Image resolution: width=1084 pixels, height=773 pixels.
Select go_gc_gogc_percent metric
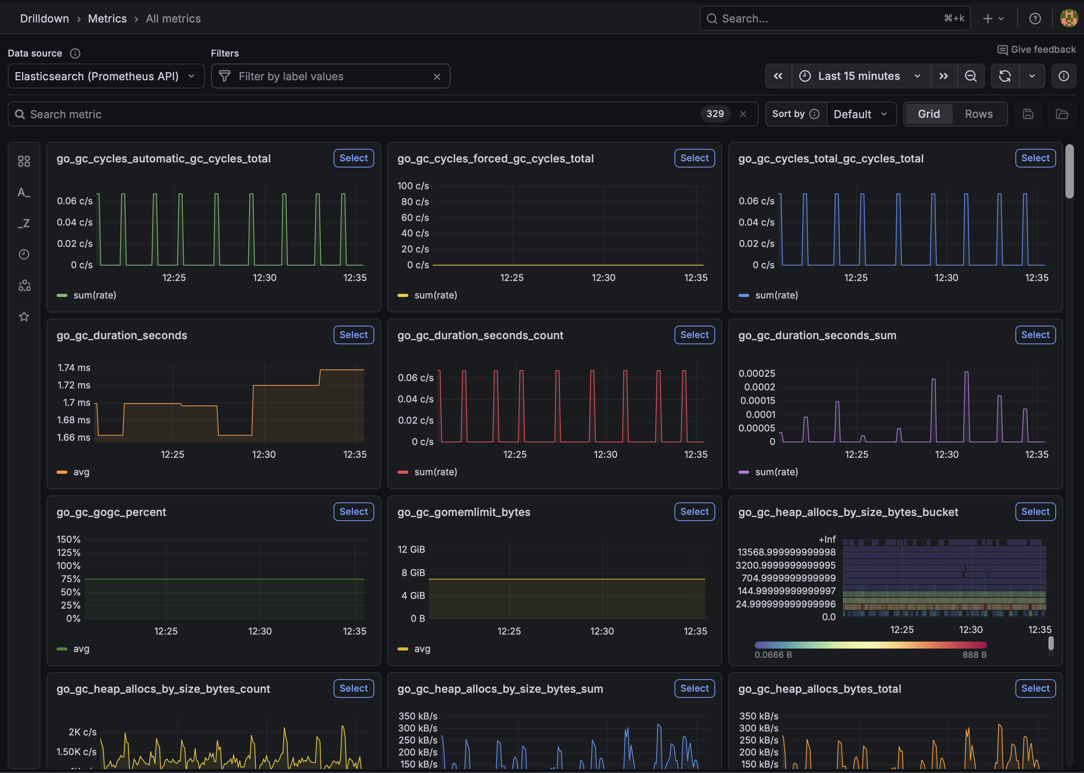[x=353, y=512]
